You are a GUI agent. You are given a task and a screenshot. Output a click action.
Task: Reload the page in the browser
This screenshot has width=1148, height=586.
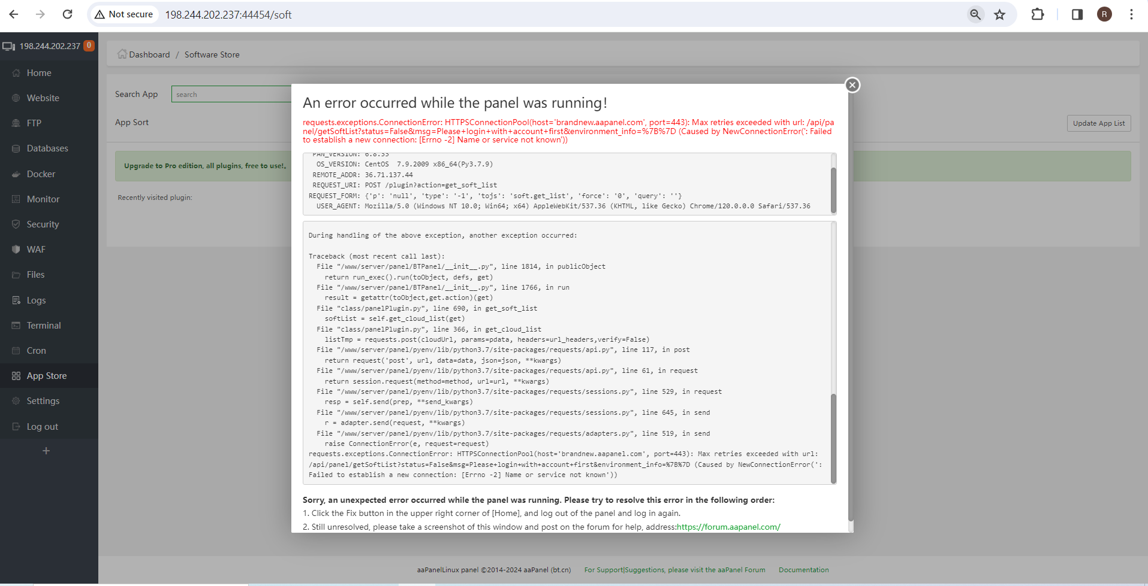pyautogui.click(x=67, y=14)
